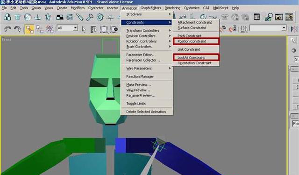The width and height of the screenshot is (299, 175).
Task: Select the highlighted Constraints menu entry
Action: pyautogui.click(x=147, y=22)
